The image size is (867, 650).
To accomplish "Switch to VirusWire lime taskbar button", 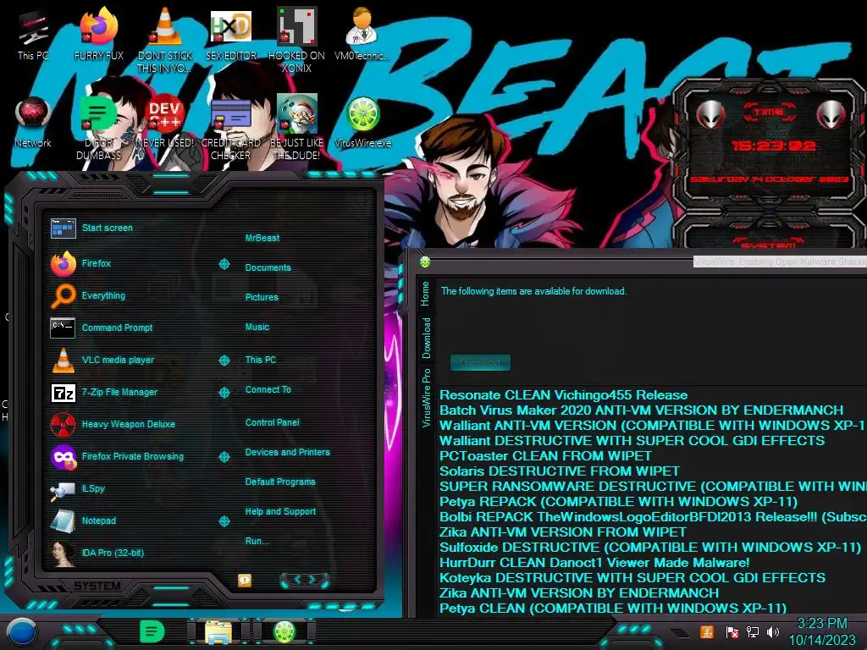I will pos(284,631).
